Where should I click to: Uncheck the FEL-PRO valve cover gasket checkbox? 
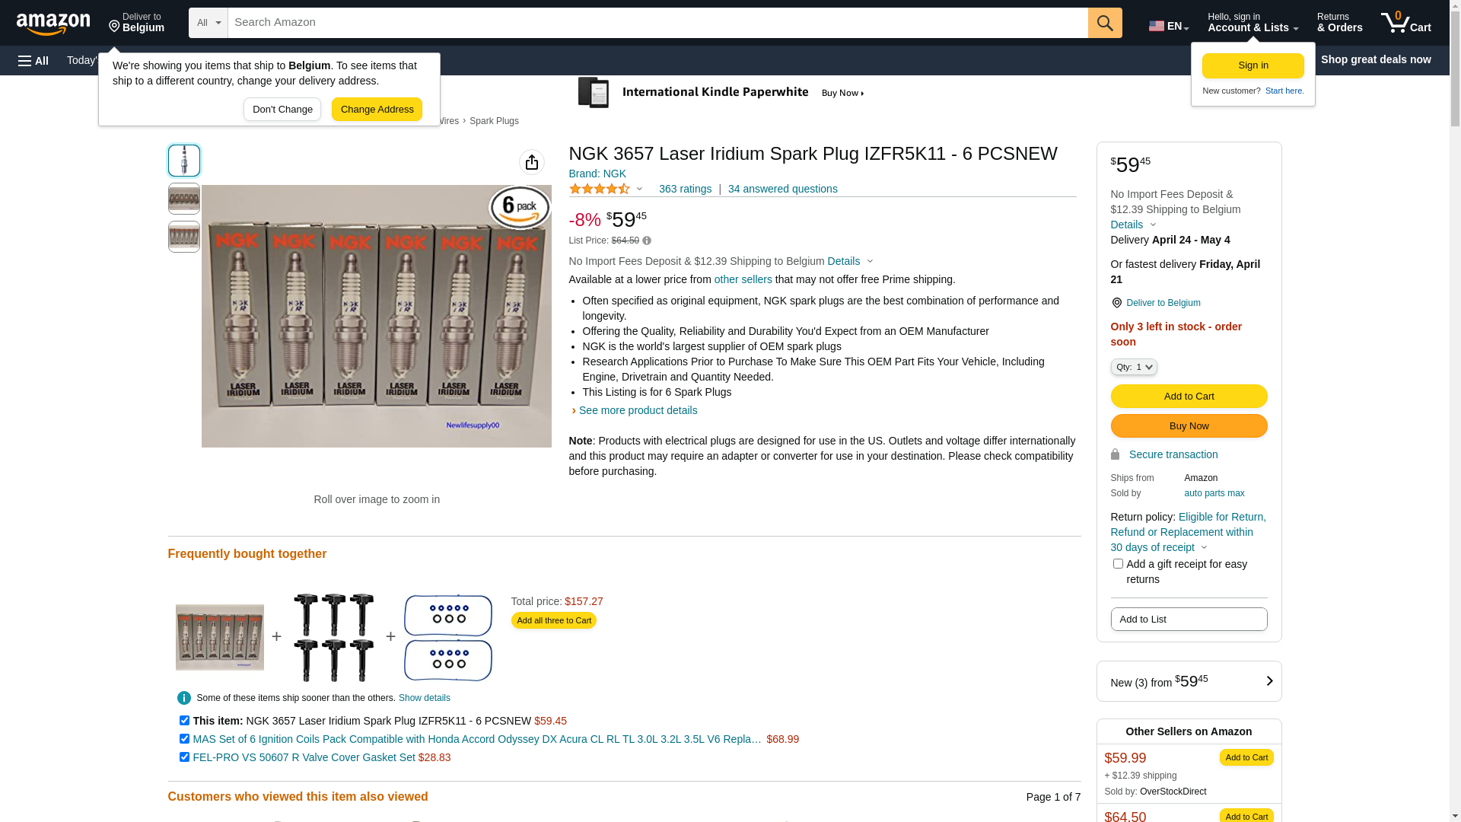pos(184,757)
